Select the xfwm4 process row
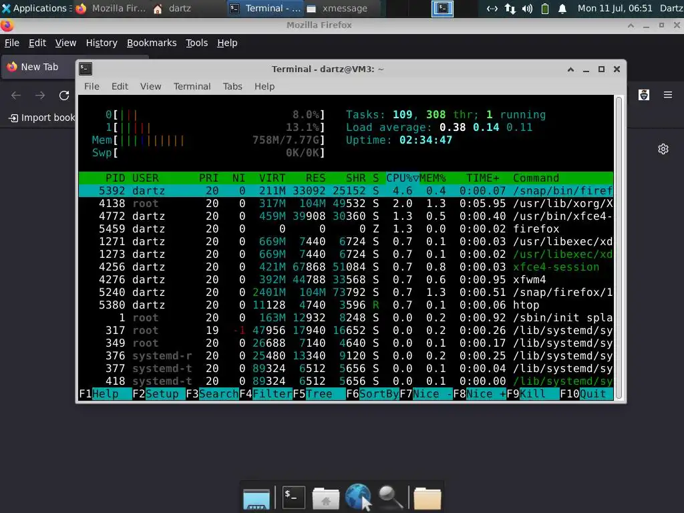Image resolution: width=684 pixels, height=513 pixels. click(346, 279)
